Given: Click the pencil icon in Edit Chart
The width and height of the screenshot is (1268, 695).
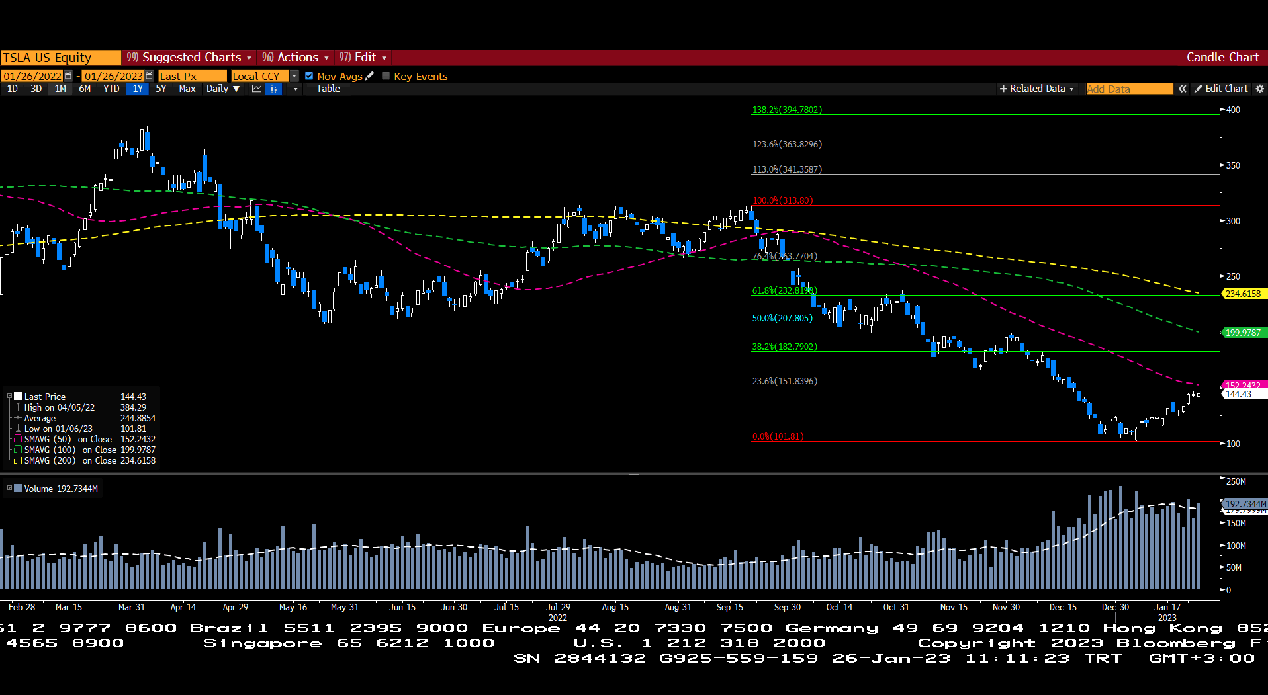Looking at the screenshot, I should 1199,89.
